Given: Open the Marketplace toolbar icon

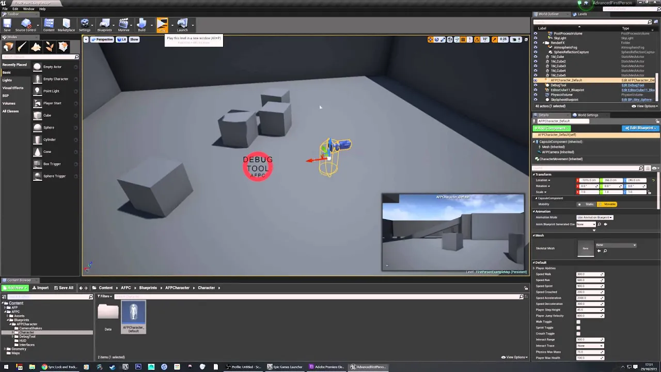Looking at the screenshot, I should coord(66,25).
